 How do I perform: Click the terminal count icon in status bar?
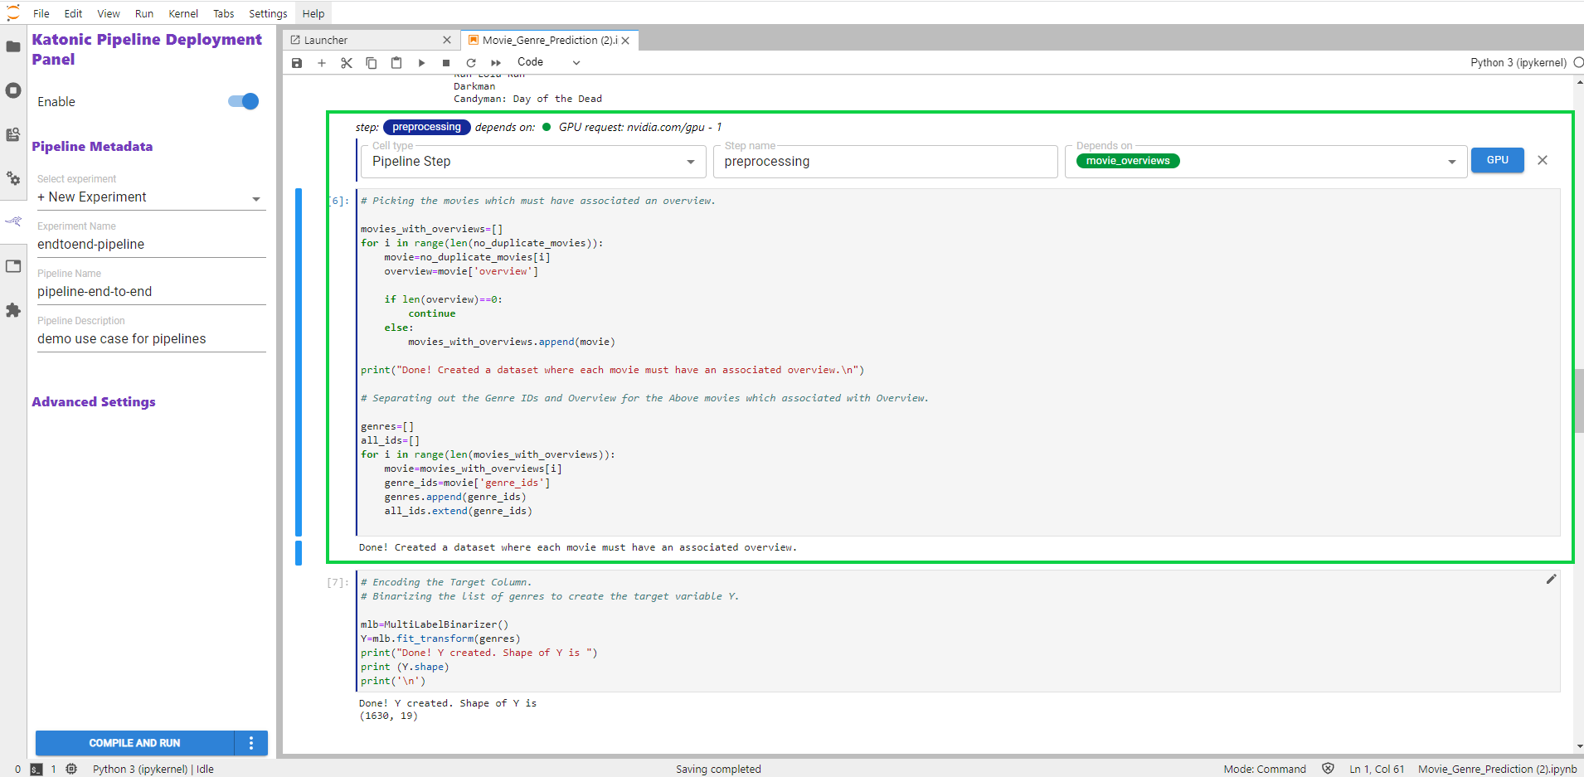[x=36, y=769]
